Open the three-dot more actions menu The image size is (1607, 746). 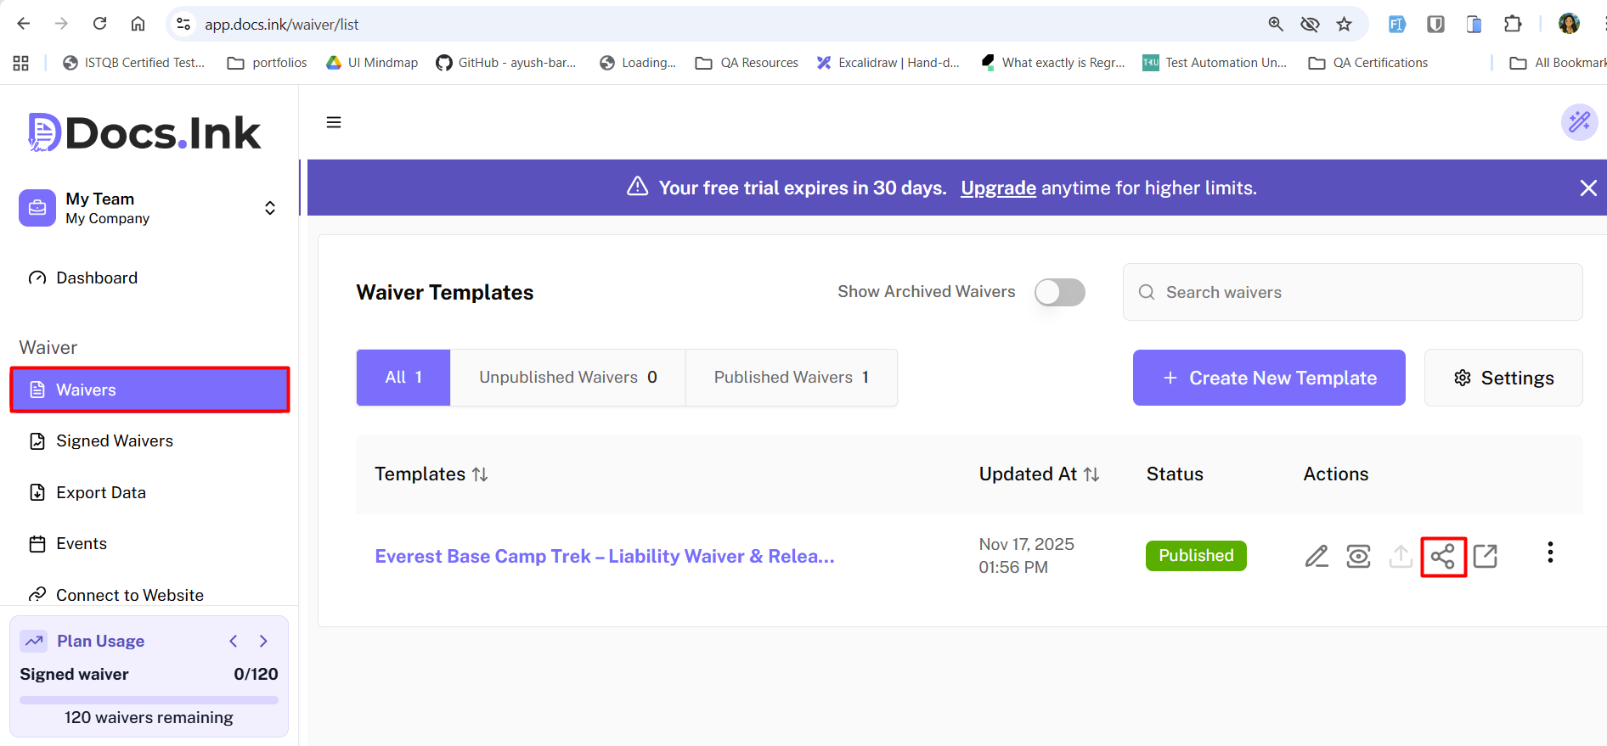point(1550,553)
